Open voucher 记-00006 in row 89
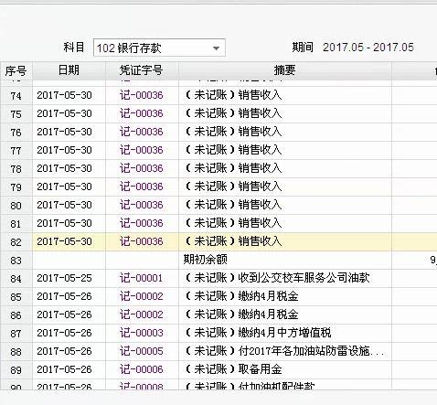Viewport: 437px width, 405px height. click(142, 369)
